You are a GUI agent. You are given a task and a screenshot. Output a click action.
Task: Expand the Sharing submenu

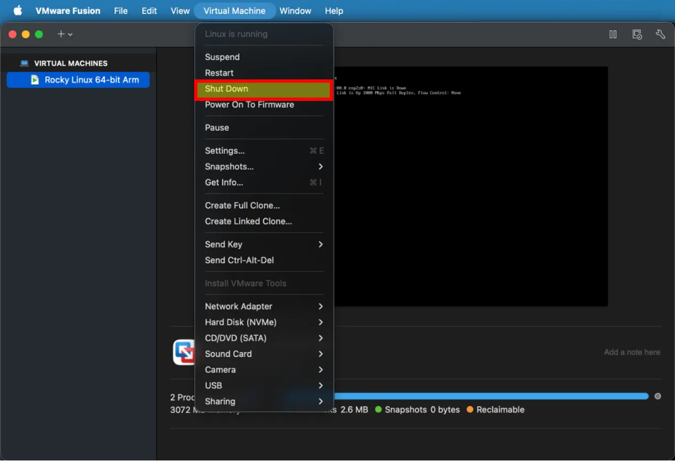pos(264,401)
